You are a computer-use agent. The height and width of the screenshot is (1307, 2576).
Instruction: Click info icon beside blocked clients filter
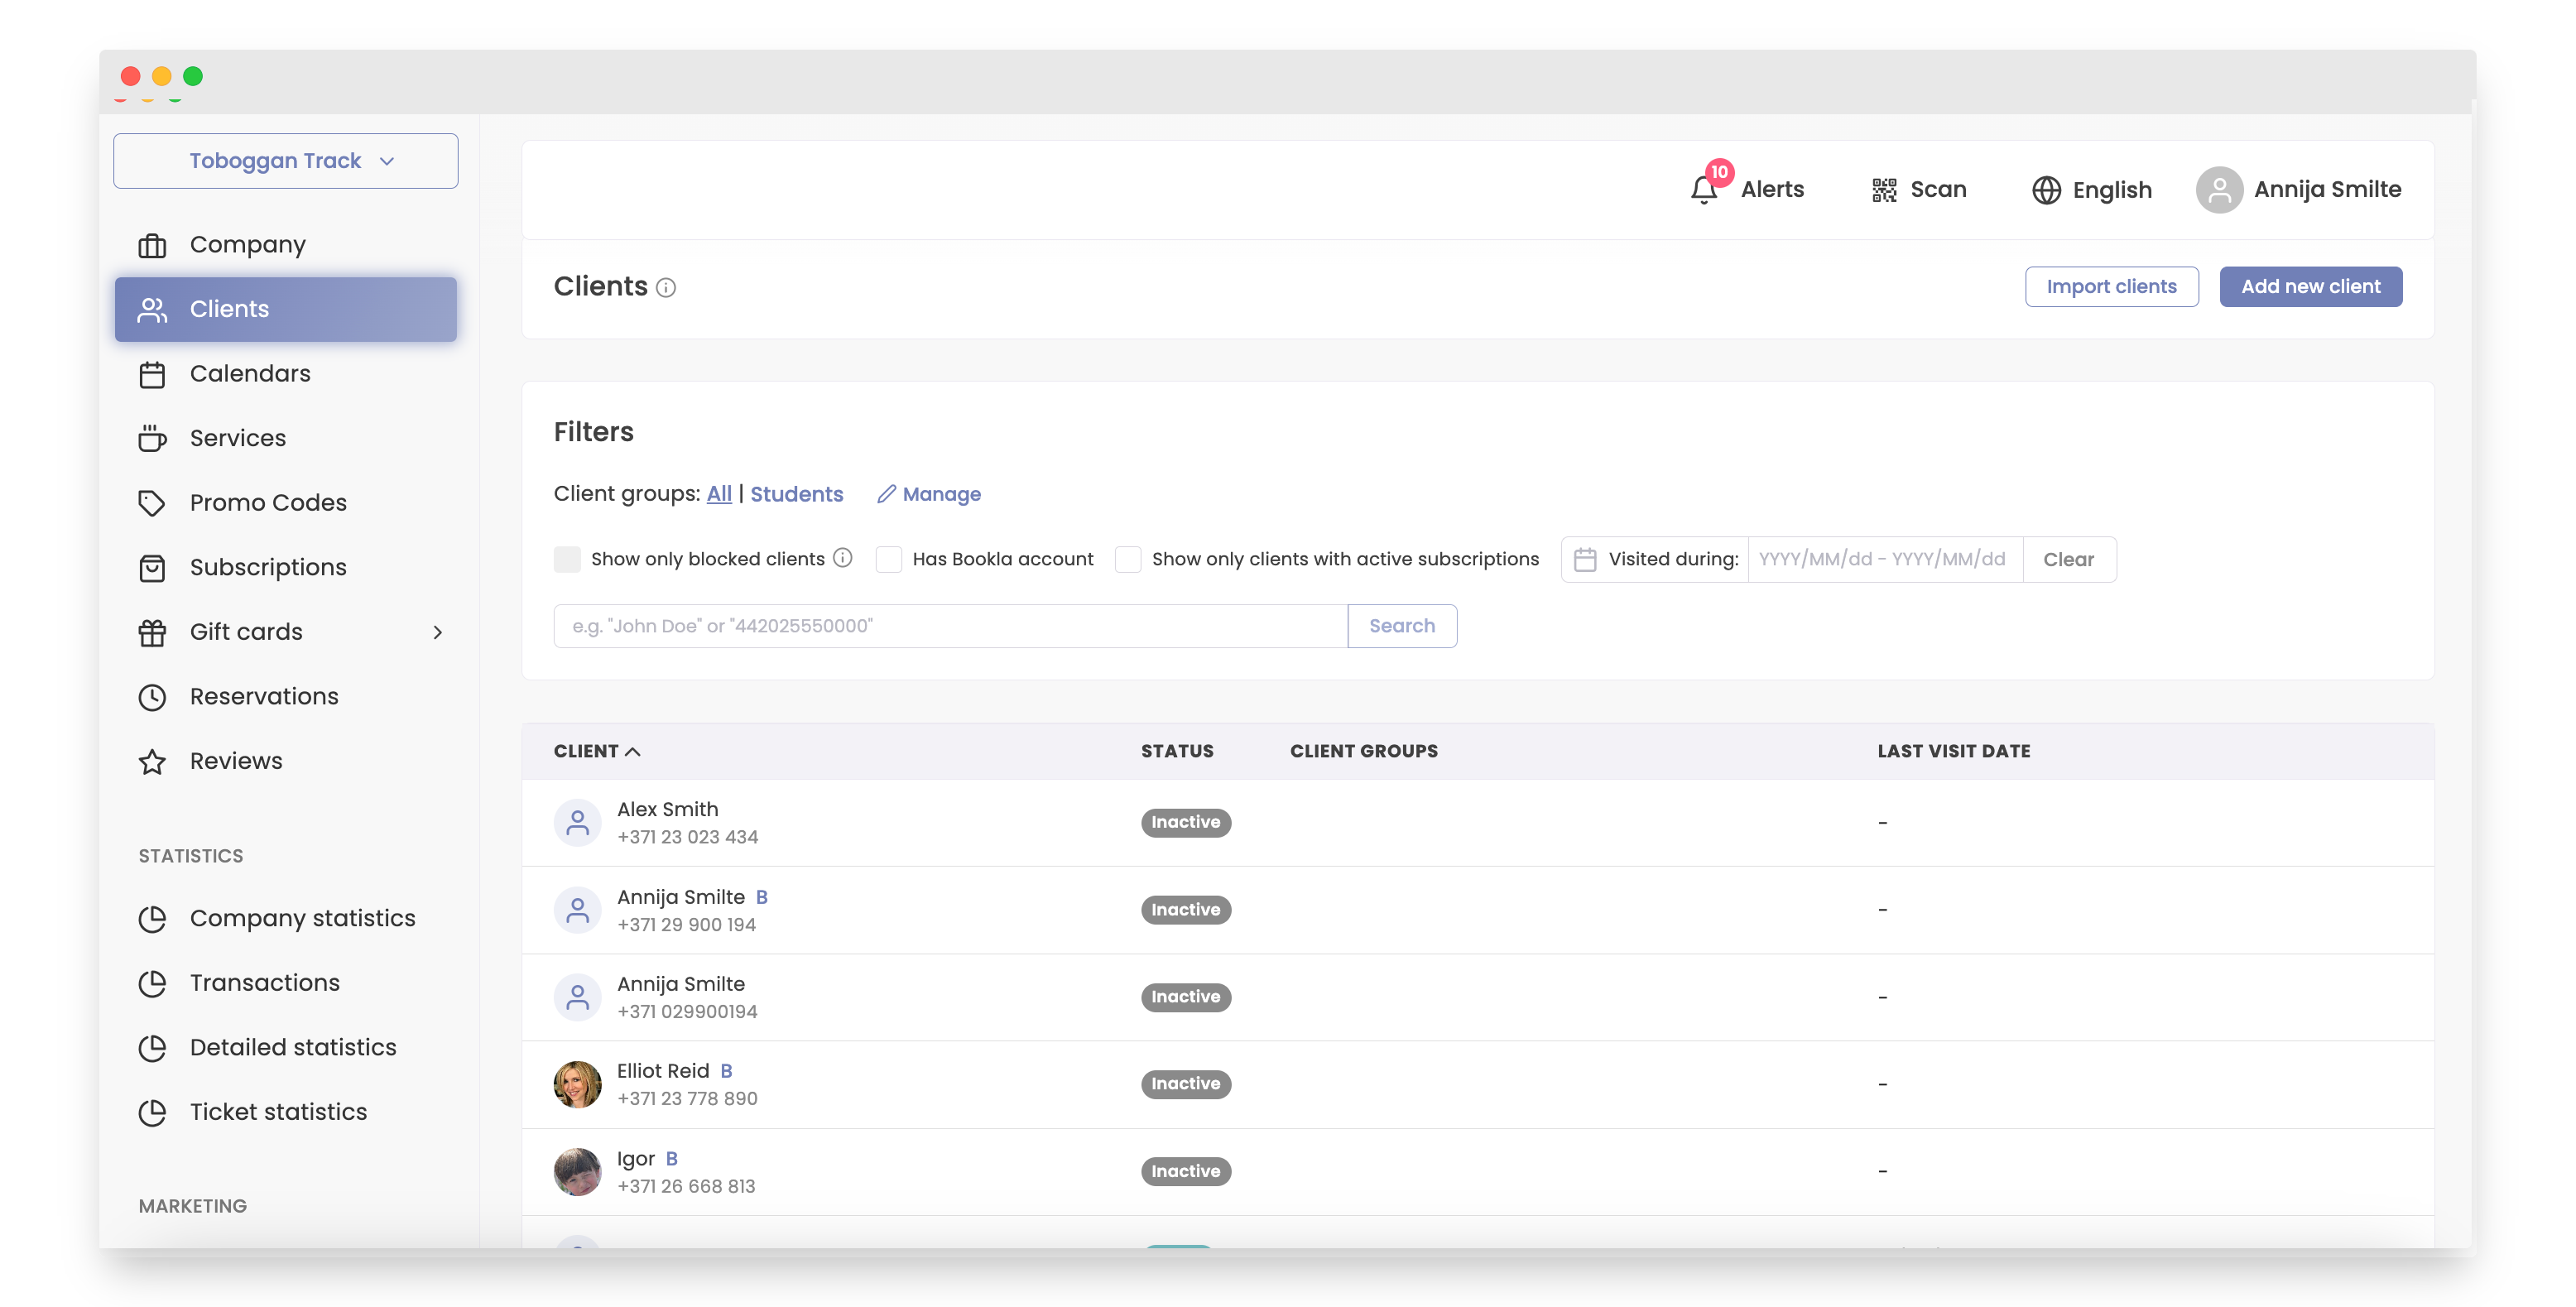pos(843,558)
